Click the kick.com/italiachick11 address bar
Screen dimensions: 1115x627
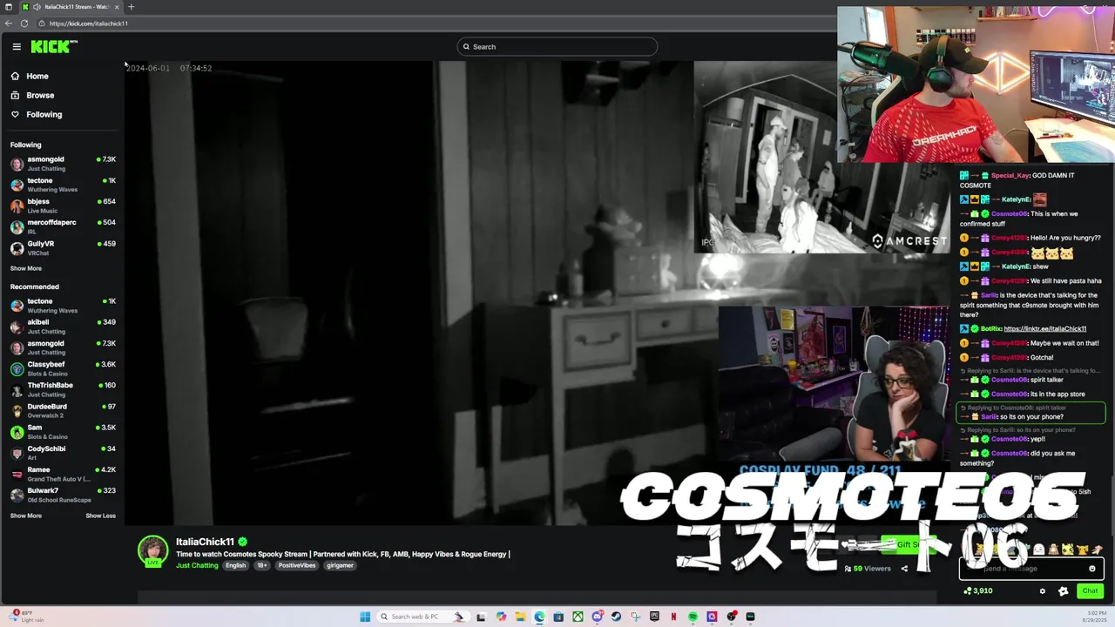(436, 24)
